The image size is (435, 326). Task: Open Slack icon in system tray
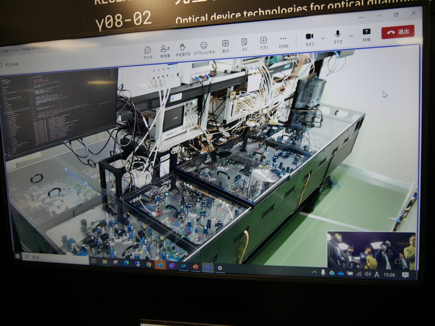(x=332, y=273)
